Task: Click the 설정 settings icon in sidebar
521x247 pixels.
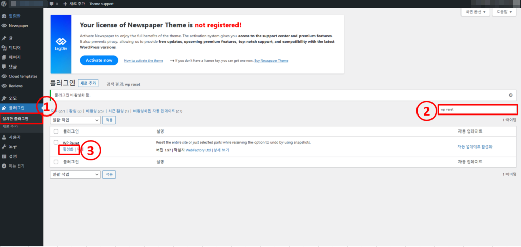Action: [x=4, y=156]
